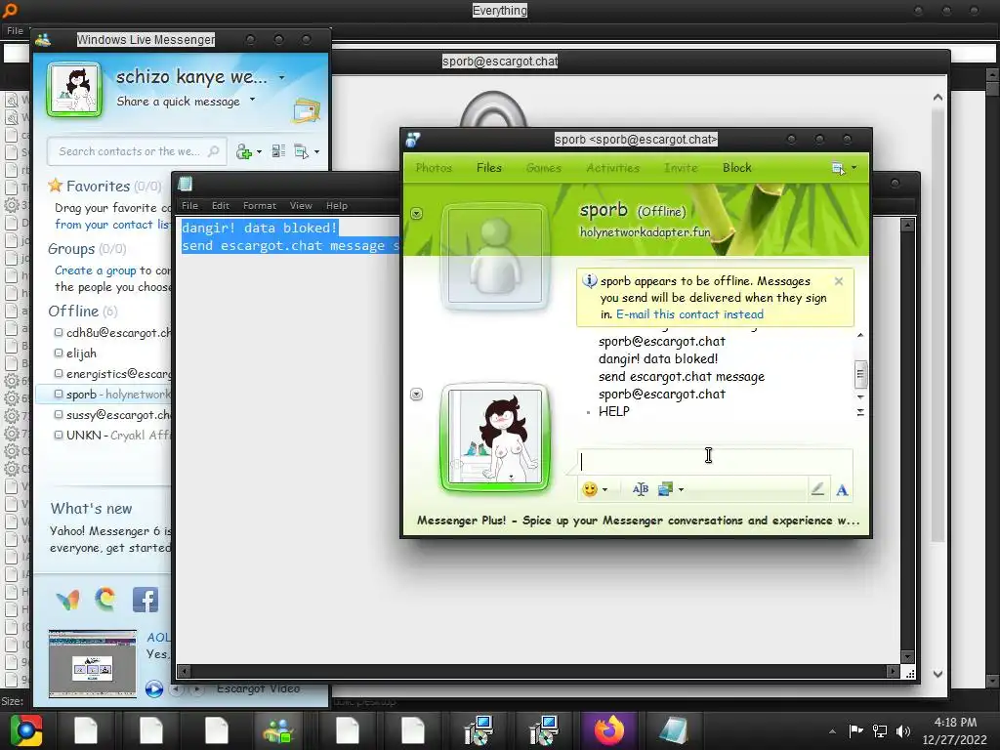Screen dimensions: 1000x750
Task: Click the Messenger icon in taskbar
Action: (x=279, y=730)
